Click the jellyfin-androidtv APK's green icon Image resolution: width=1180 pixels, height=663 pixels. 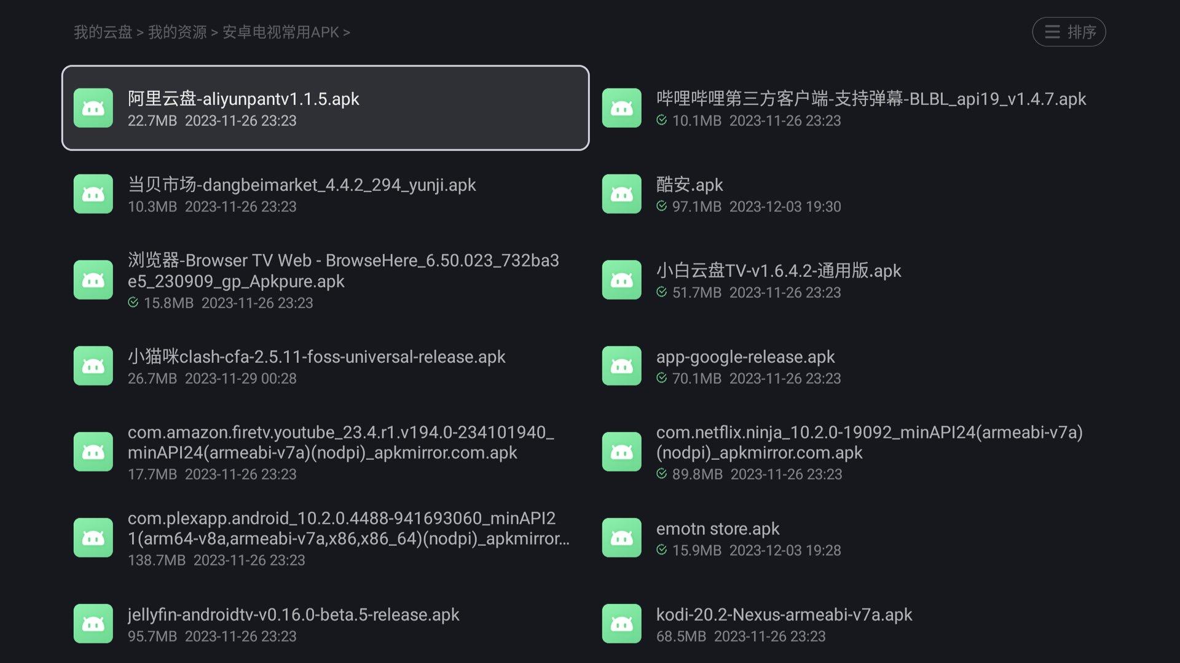pos(93,623)
